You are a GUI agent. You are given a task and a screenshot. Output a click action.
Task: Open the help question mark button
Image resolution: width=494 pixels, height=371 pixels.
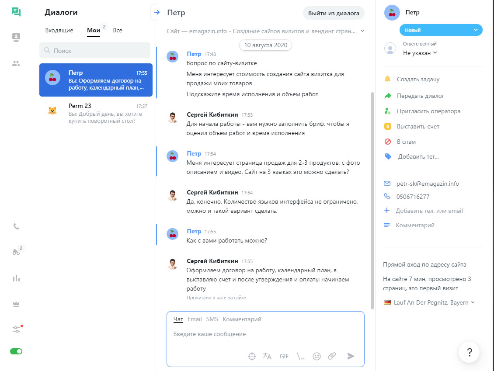pos(469,352)
